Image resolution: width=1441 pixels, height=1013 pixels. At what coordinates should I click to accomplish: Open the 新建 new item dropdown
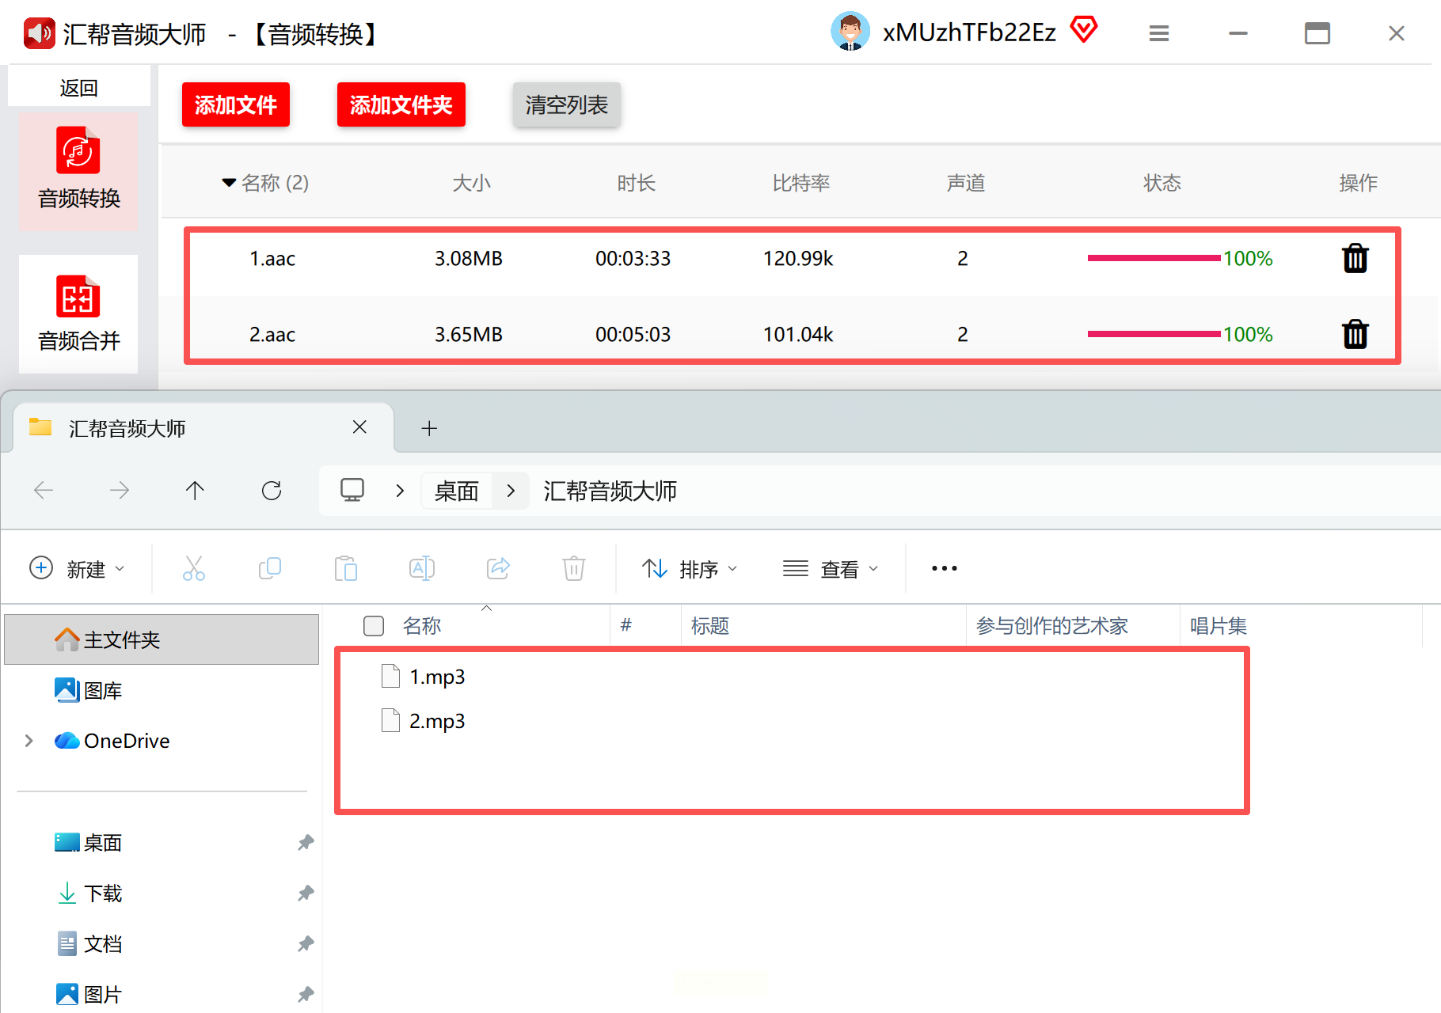77,569
